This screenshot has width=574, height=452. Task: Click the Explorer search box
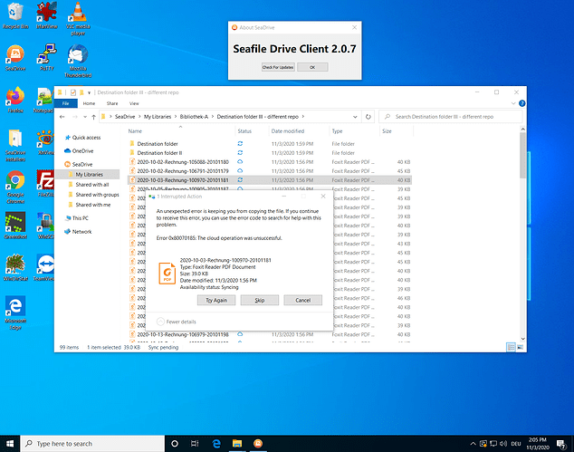click(450, 117)
